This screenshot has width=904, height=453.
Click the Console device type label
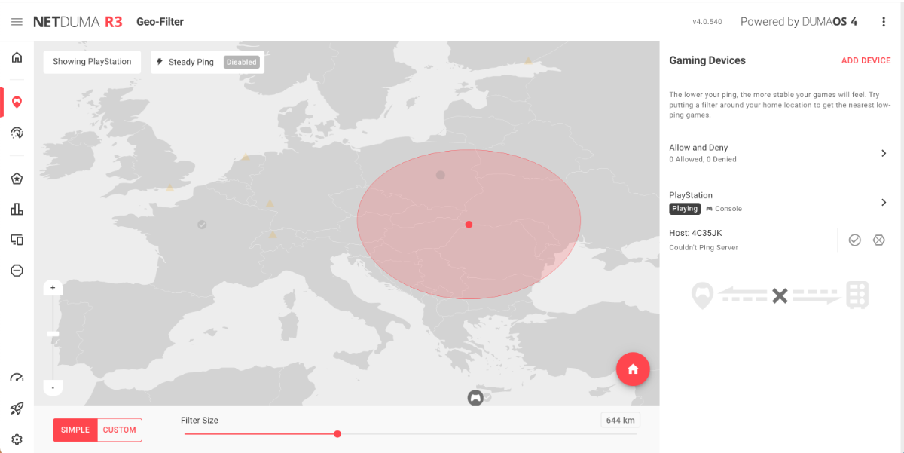click(x=724, y=209)
